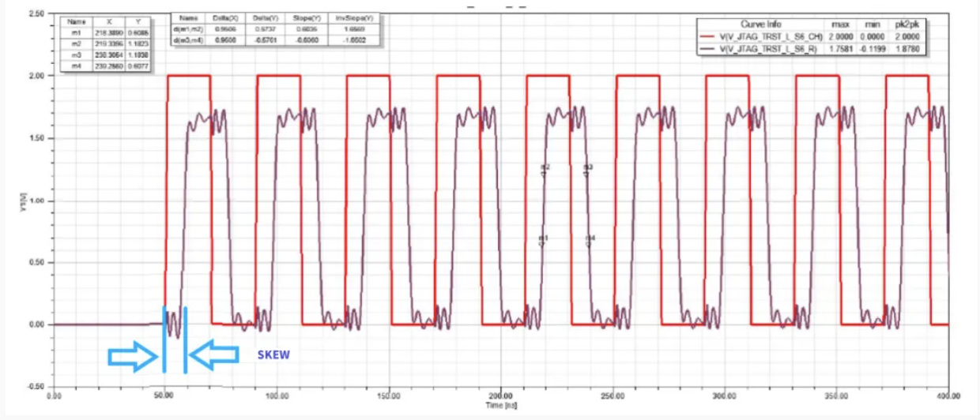Click the d(m1,m2) row in delta table
Image resolution: width=980 pixels, height=420 pixels.
[x=277, y=28]
